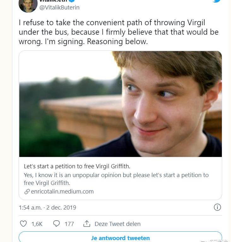Image resolution: width=231 pixels, height=242 pixels.
Task: Open the author's profile avatar
Action: [x=28, y=6]
